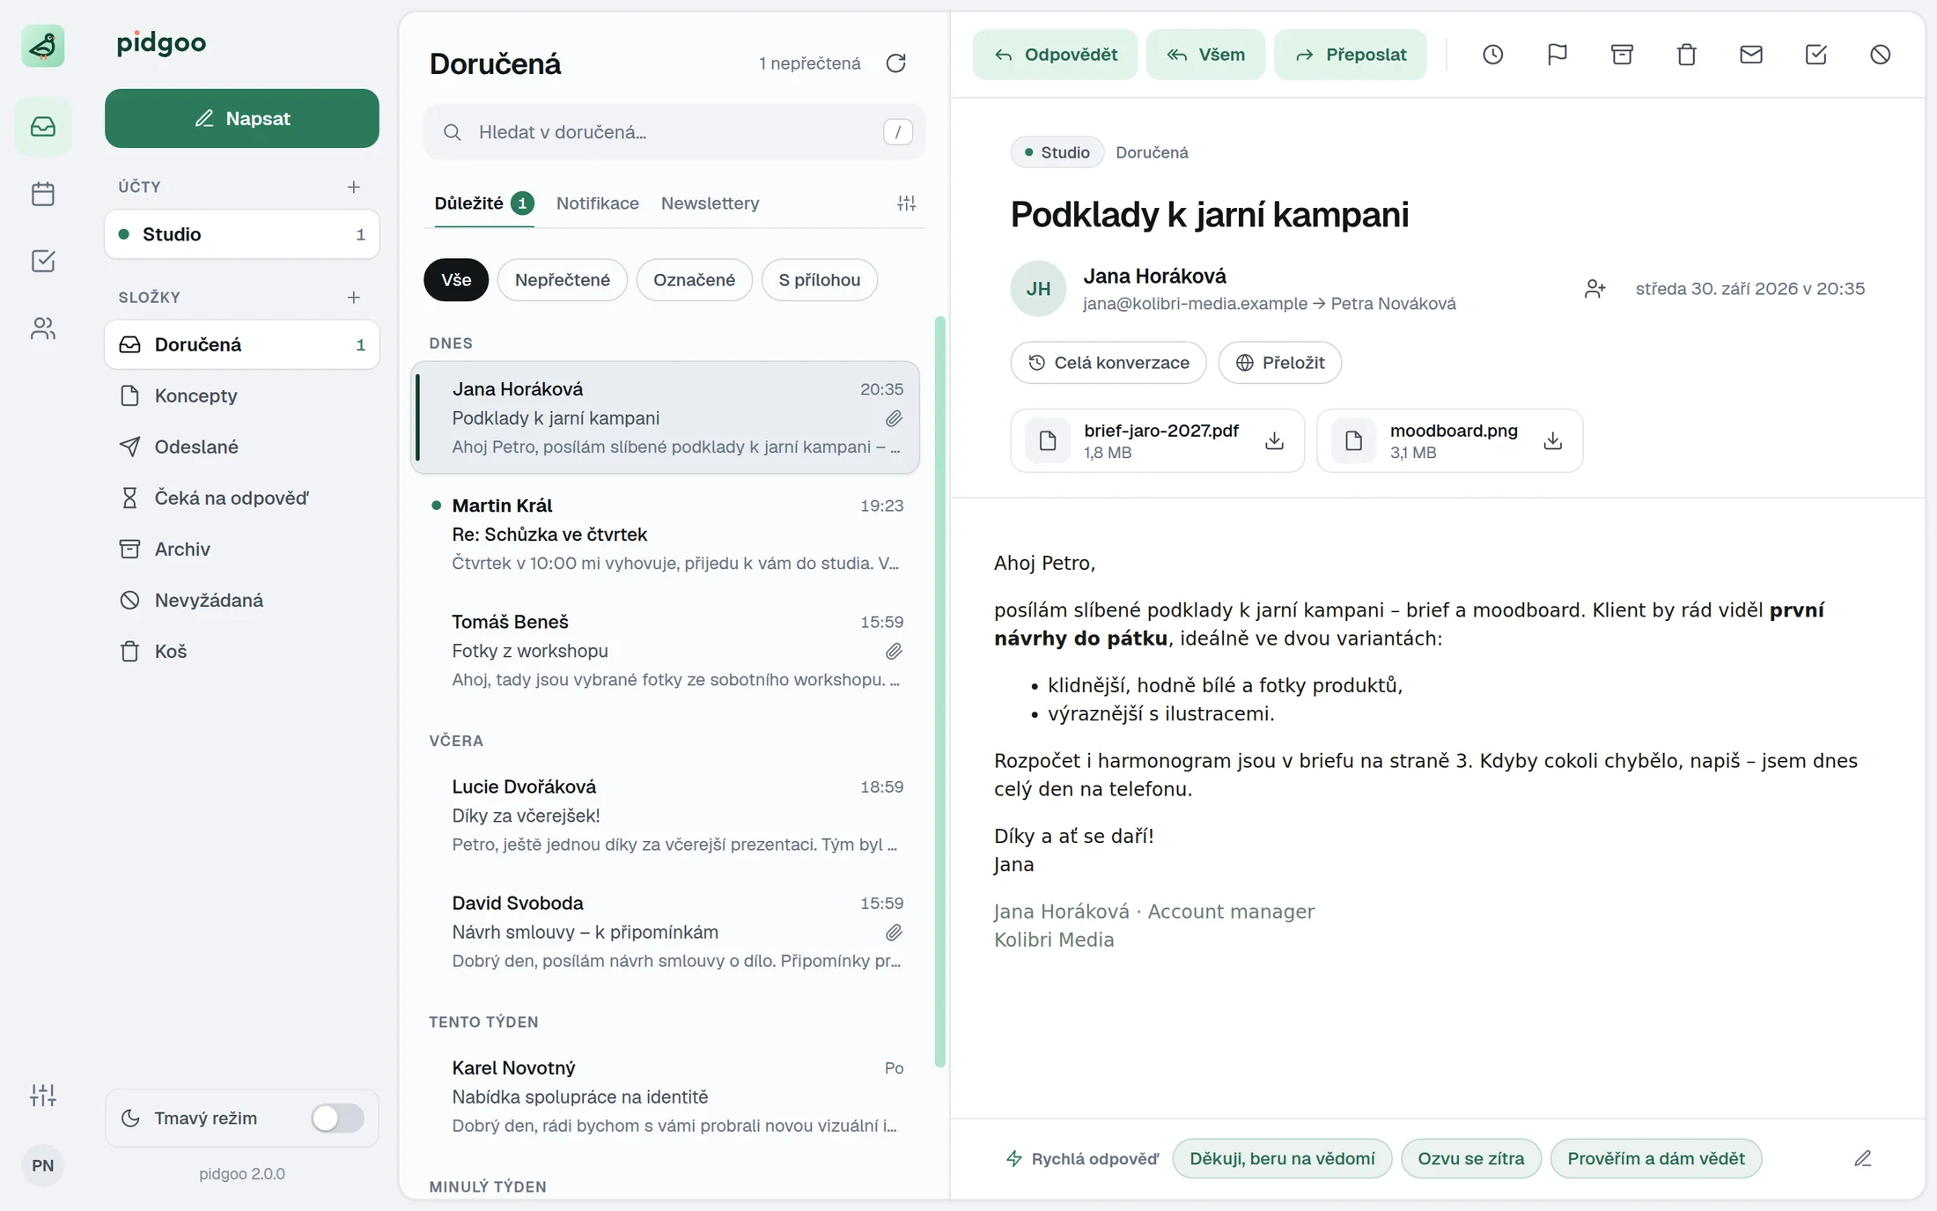Open settings sliders icon in left rail
The height and width of the screenshot is (1211, 1937).
(x=43, y=1095)
